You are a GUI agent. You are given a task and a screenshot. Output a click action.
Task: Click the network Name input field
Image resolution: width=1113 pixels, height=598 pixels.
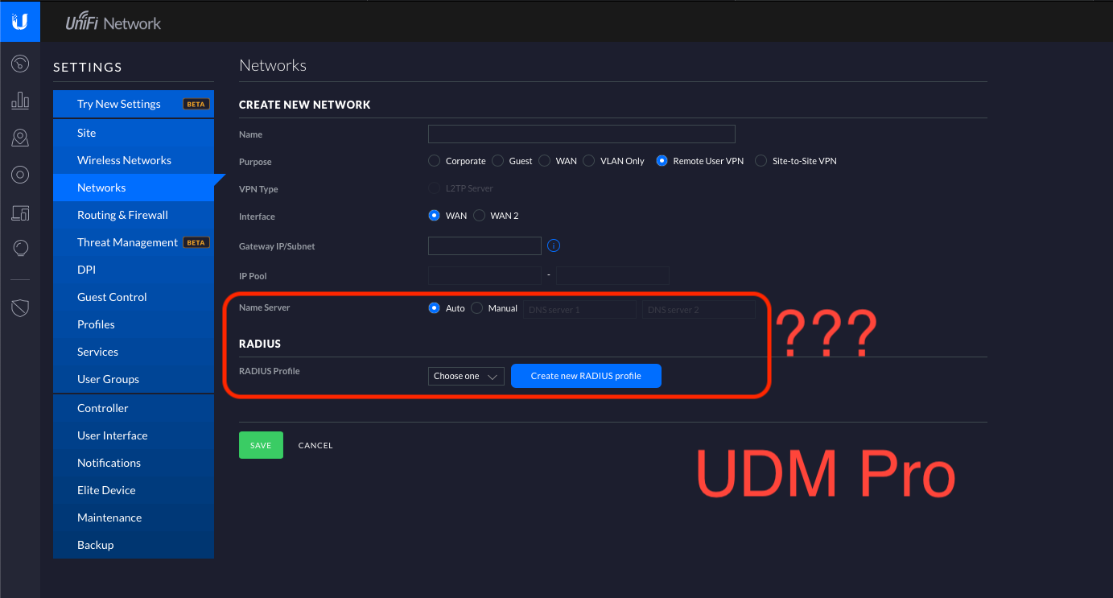click(581, 134)
